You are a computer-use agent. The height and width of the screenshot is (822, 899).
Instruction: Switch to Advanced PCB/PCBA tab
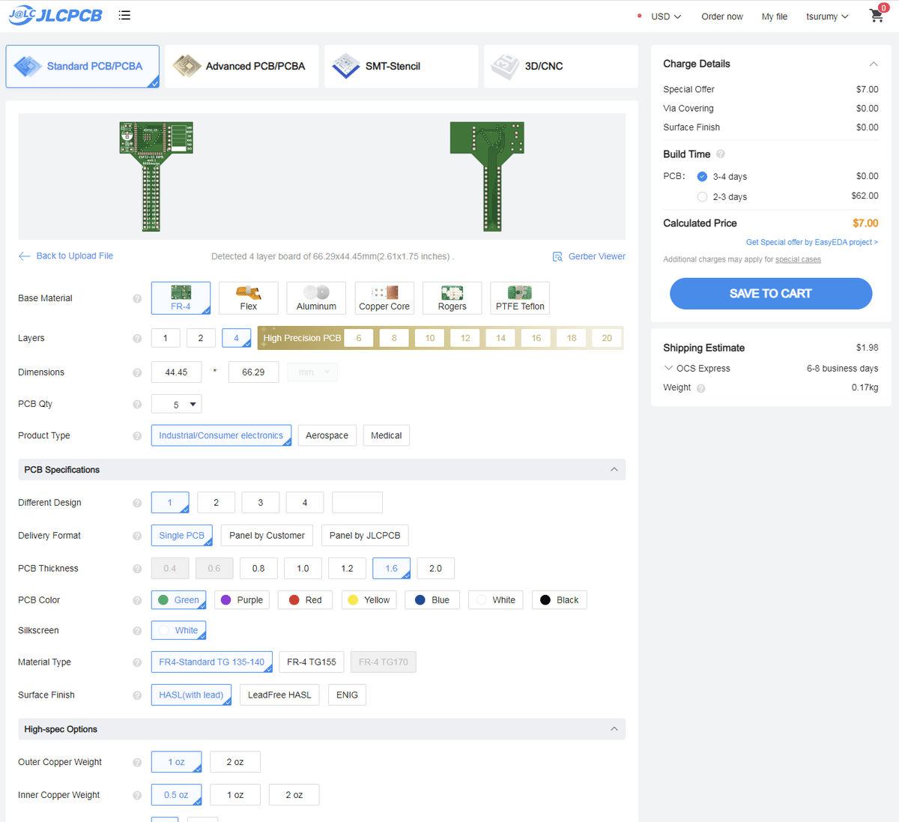[x=242, y=66]
